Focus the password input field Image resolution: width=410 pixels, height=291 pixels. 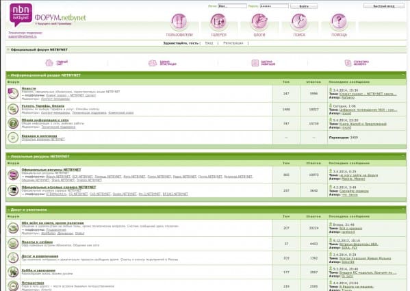pos(274,5)
